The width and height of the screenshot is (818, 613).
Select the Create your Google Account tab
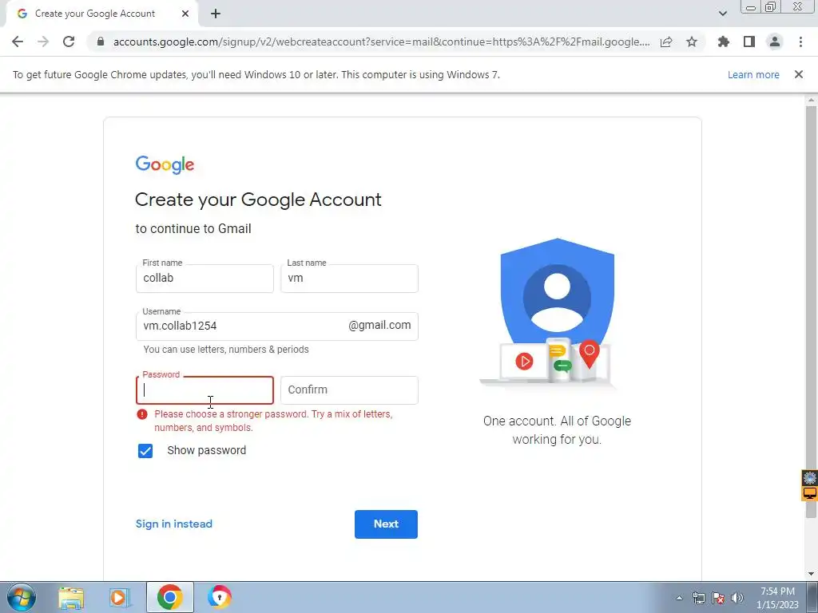(102, 14)
